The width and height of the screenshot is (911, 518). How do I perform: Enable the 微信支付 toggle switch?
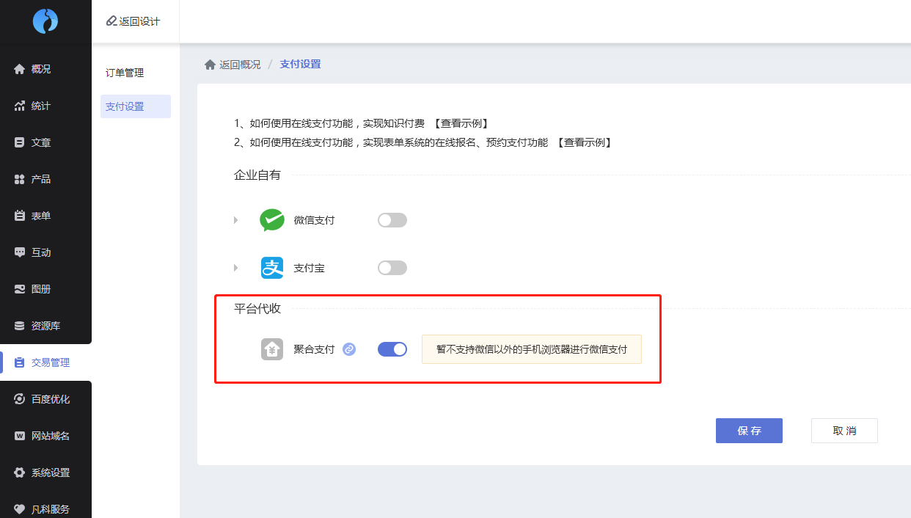[x=392, y=219]
